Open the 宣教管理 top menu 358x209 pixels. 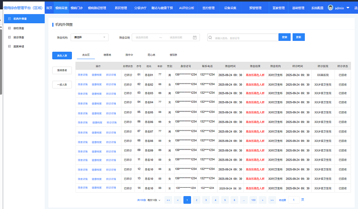[x=278, y=8]
